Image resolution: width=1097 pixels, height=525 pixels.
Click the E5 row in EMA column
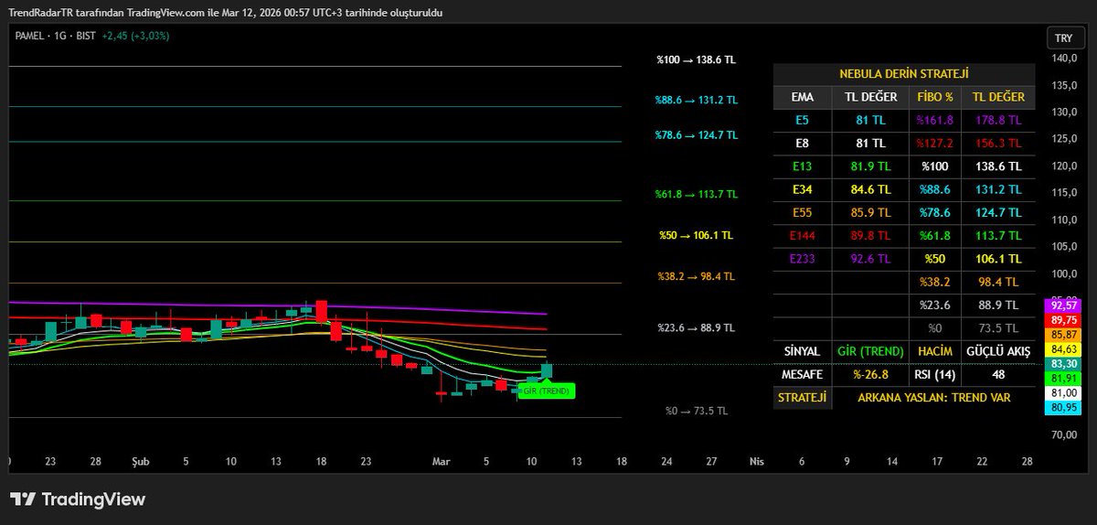(803, 120)
